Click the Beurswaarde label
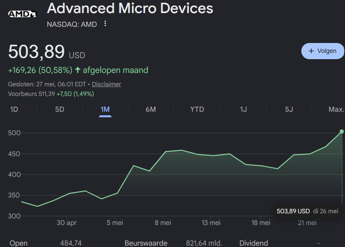345x247 pixels. [x=146, y=243]
